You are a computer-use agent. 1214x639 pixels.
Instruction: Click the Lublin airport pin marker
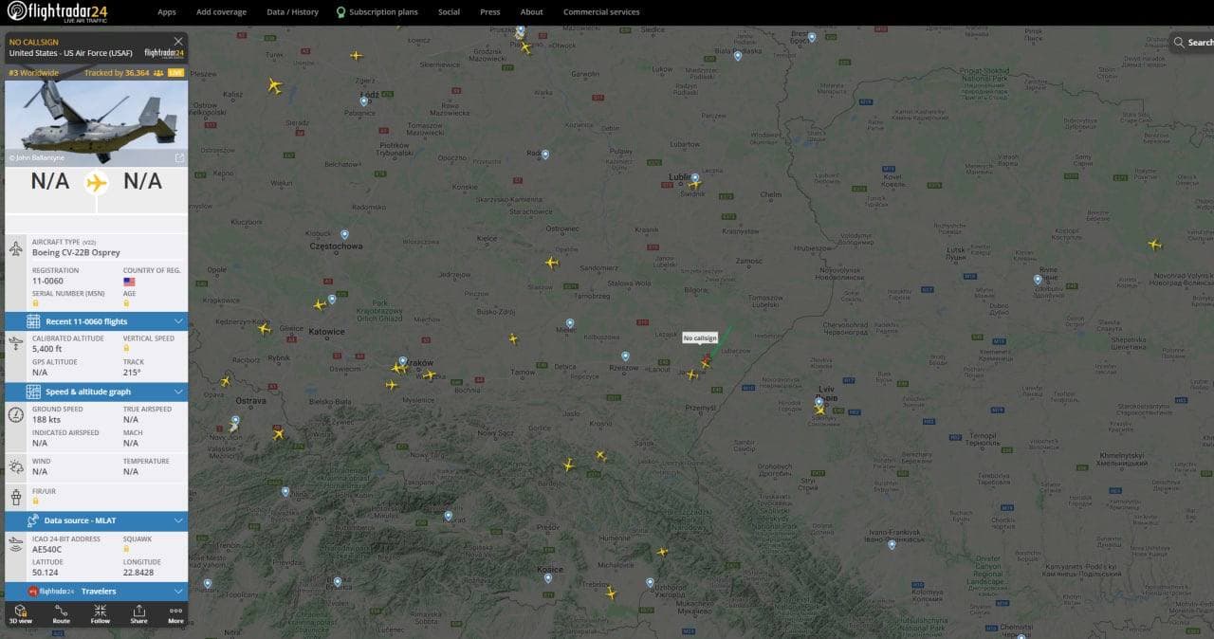coord(695,177)
